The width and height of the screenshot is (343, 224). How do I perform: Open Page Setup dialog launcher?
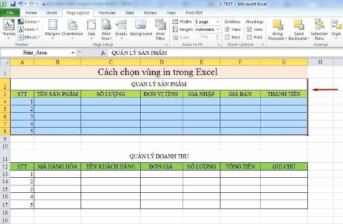pyautogui.click(x=166, y=45)
